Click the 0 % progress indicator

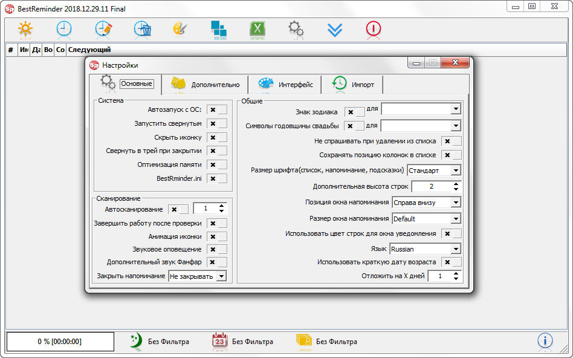tap(60, 342)
